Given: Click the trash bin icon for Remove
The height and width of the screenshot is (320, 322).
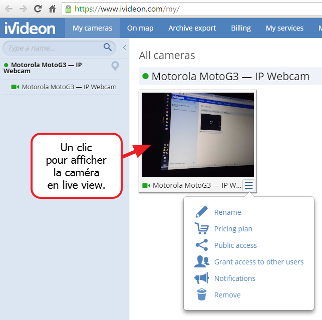Looking at the screenshot, I should pos(201,295).
